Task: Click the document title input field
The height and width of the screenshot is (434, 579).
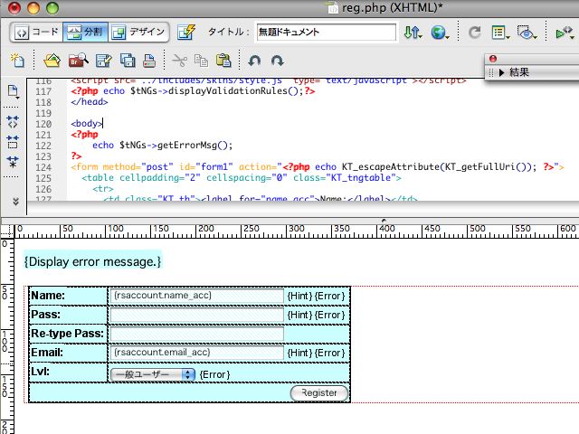Action: (326, 33)
